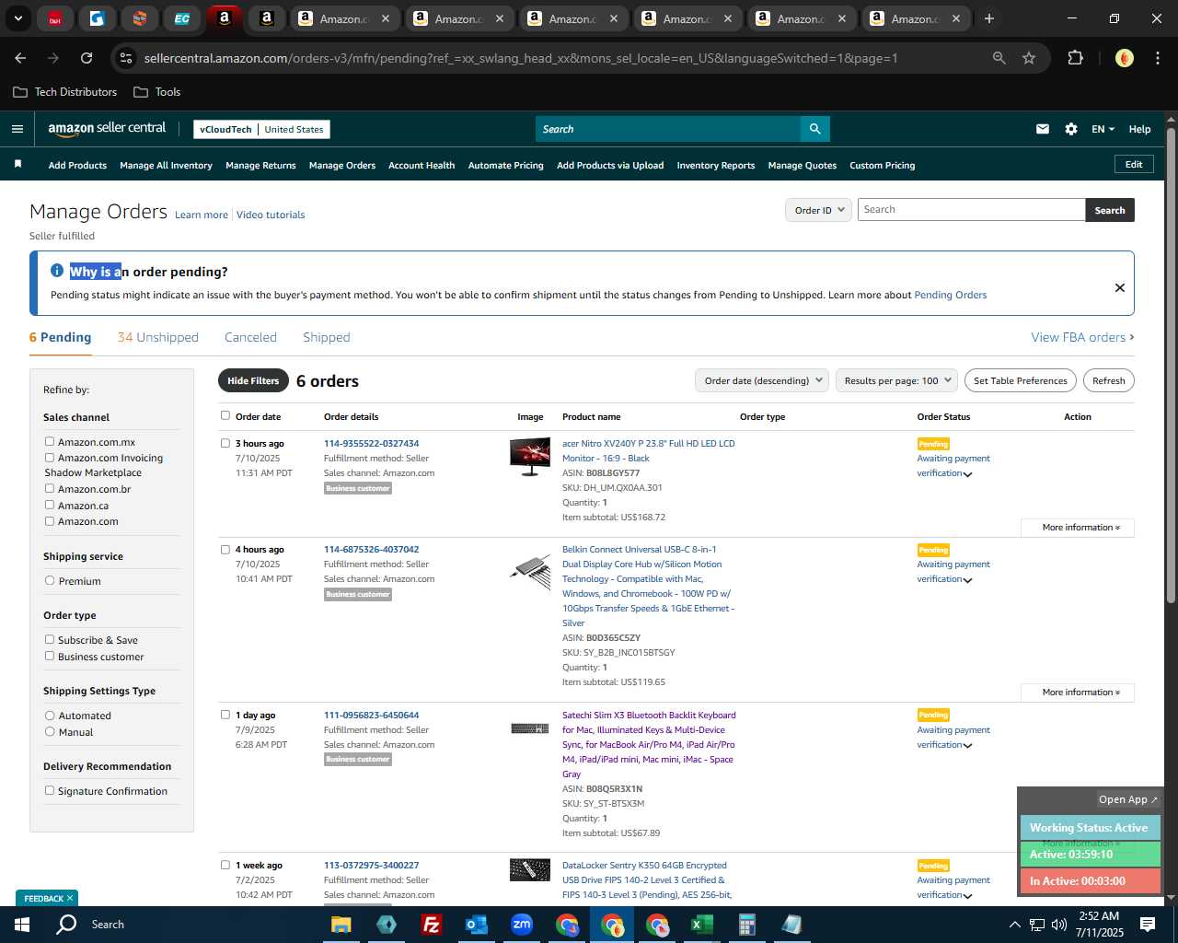
Task: Click the Set Table Preferences button
Action: 1021,380
